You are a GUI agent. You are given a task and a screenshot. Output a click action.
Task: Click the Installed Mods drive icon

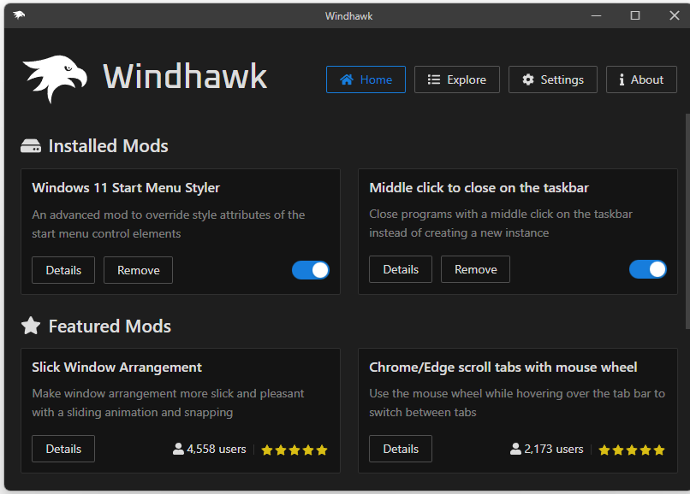pyautogui.click(x=31, y=146)
